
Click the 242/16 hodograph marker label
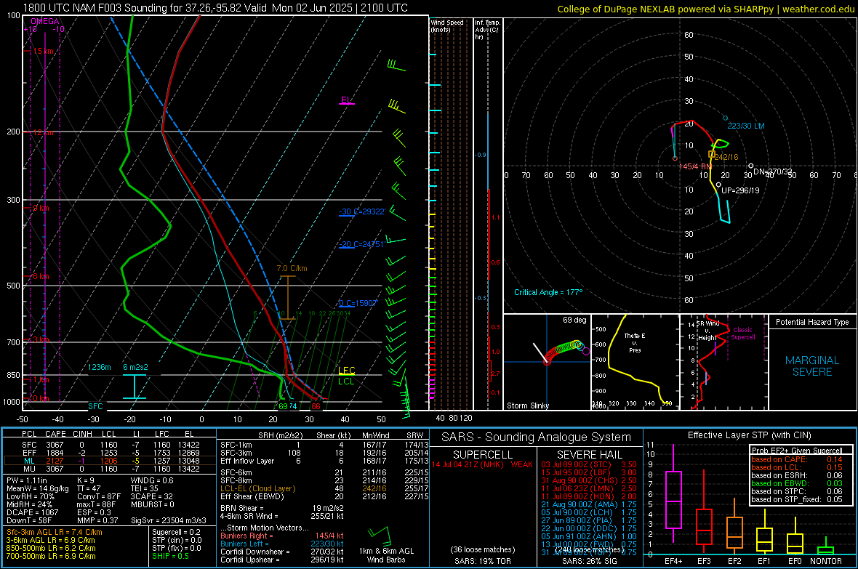pos(726,157)
